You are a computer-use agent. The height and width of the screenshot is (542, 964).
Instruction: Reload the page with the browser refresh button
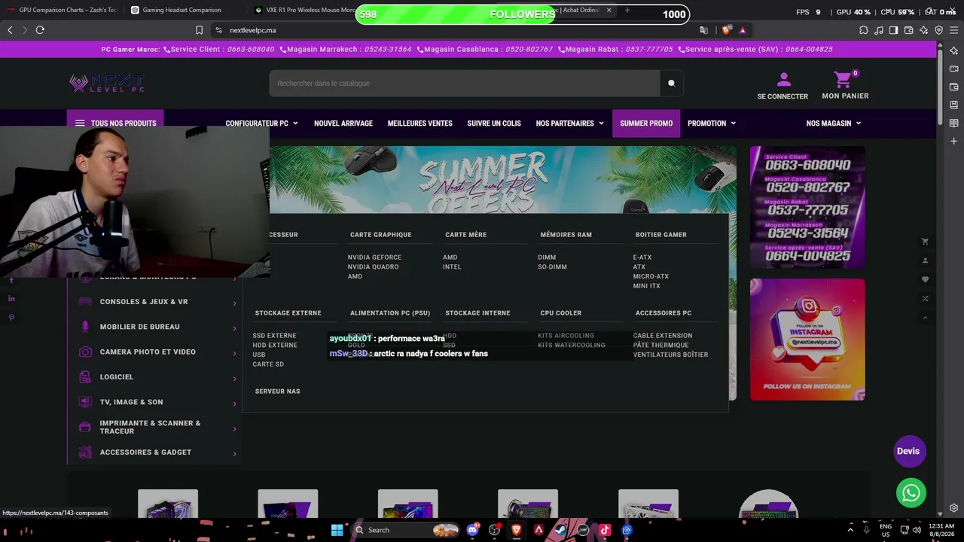(40, 30)
